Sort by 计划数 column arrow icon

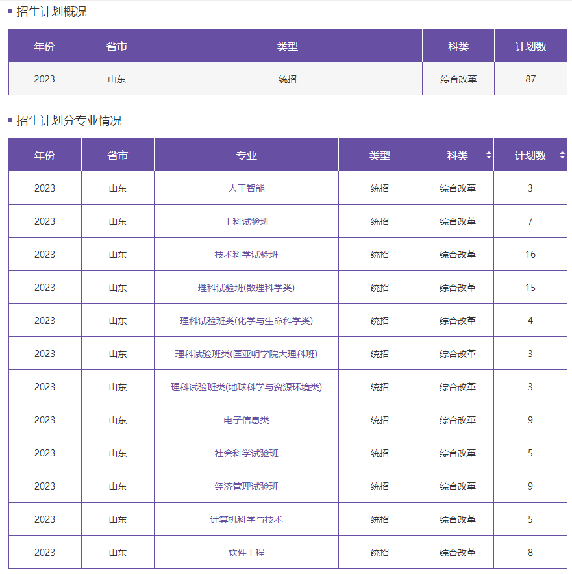(562, 155)
